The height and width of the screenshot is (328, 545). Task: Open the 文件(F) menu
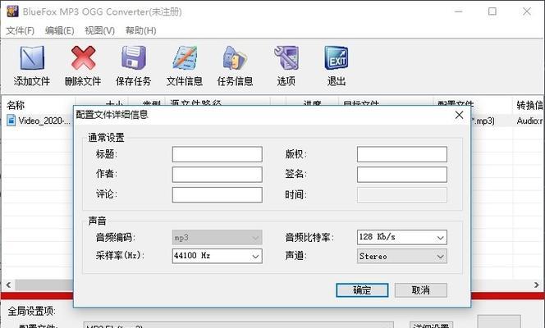pyautogui.click(x=20, y=30)
